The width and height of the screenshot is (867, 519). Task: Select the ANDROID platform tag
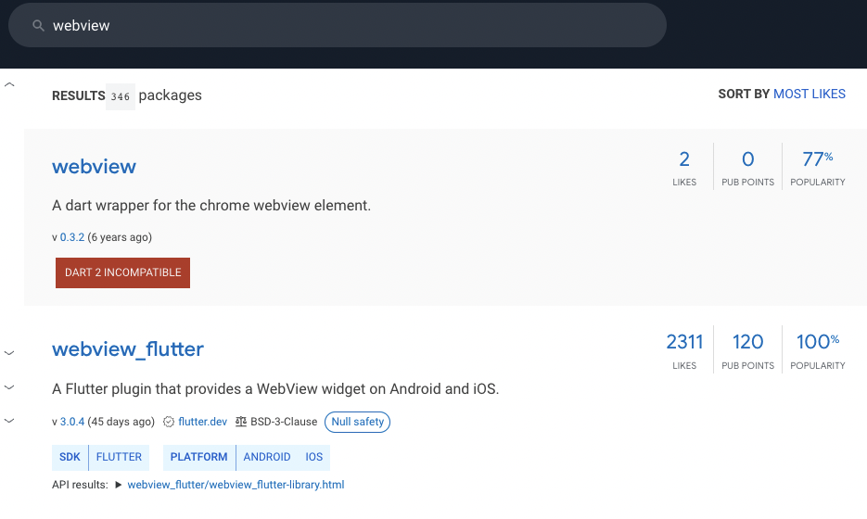tap(266, 457)
